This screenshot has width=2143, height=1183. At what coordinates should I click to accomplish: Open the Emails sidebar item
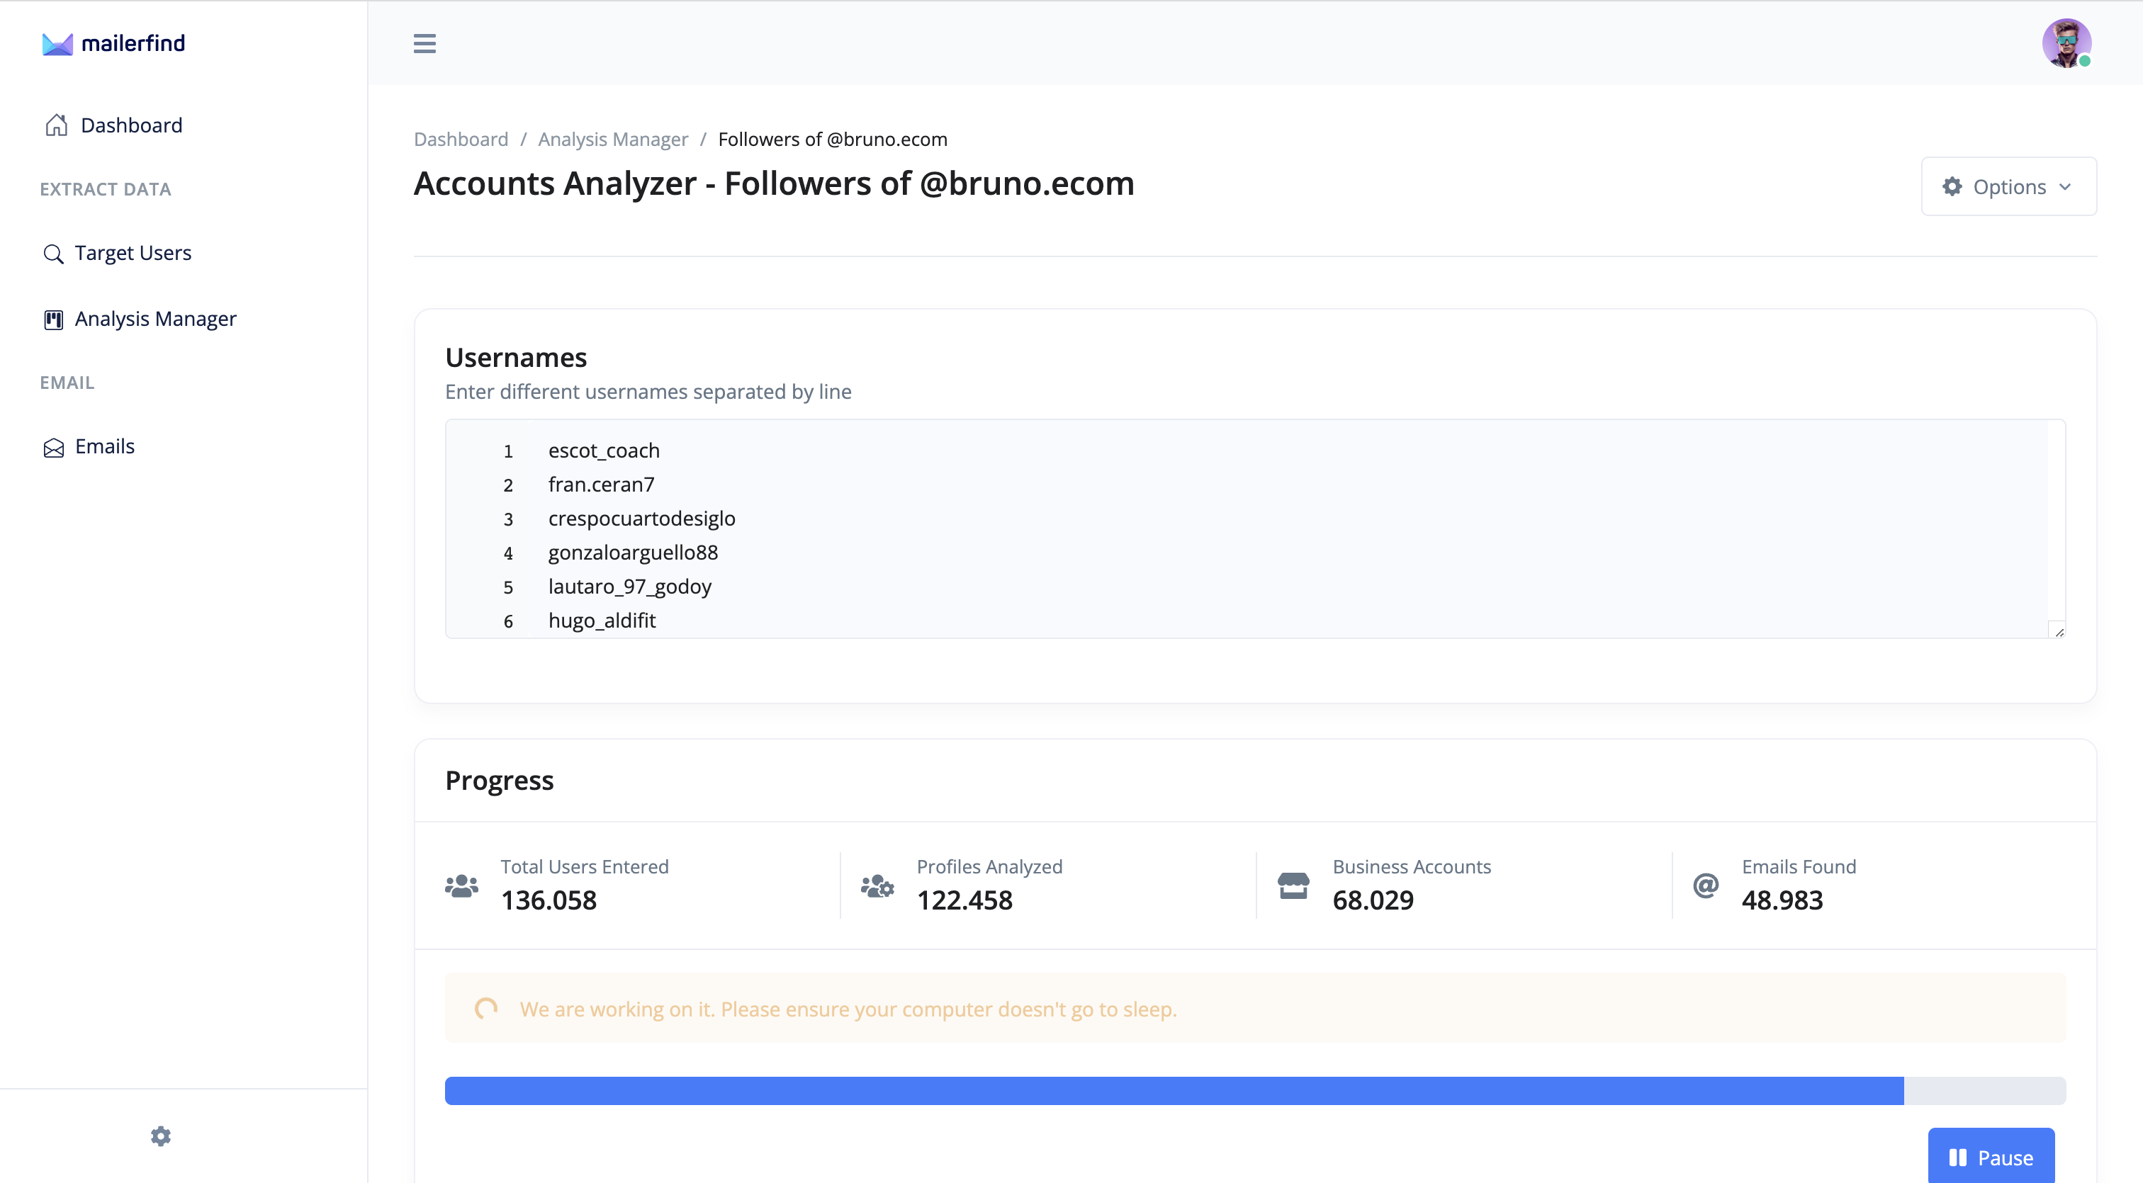pos(104,446)
